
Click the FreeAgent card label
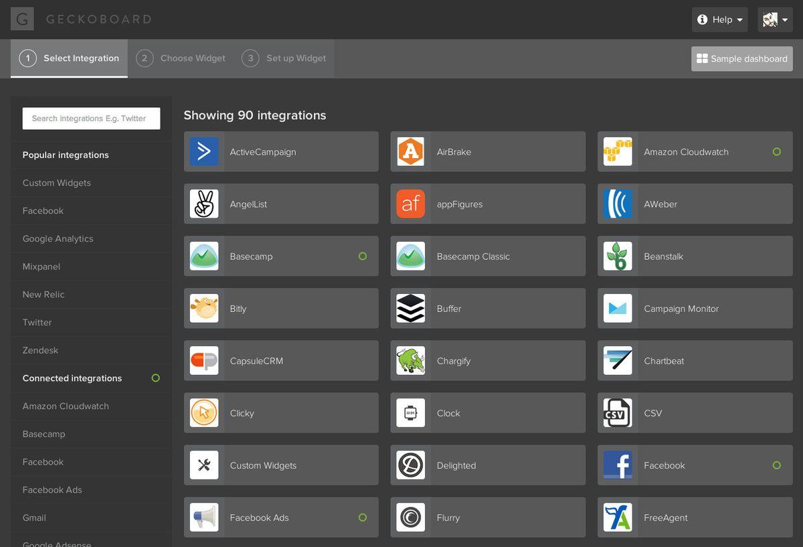click(x=666, y=518)
